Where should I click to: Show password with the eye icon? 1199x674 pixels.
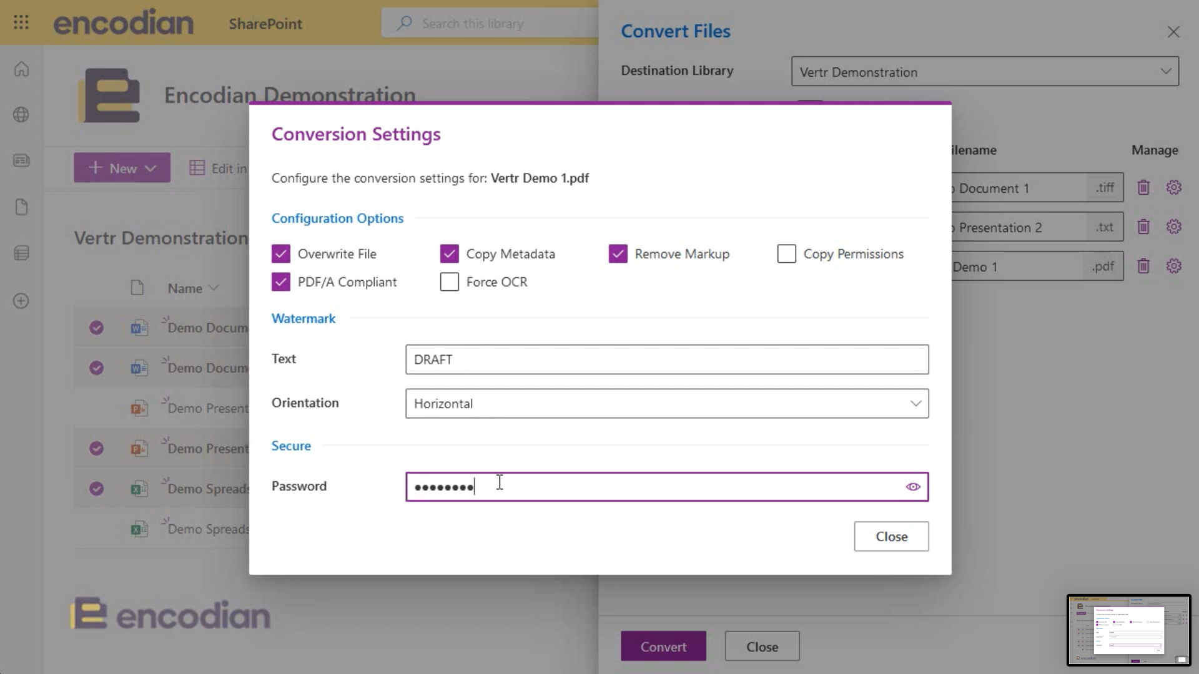pyautogui.click(x=913, y=487)
